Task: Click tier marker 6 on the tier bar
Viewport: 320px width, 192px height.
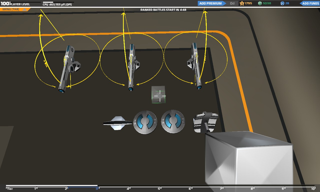Action: [190, 189]
